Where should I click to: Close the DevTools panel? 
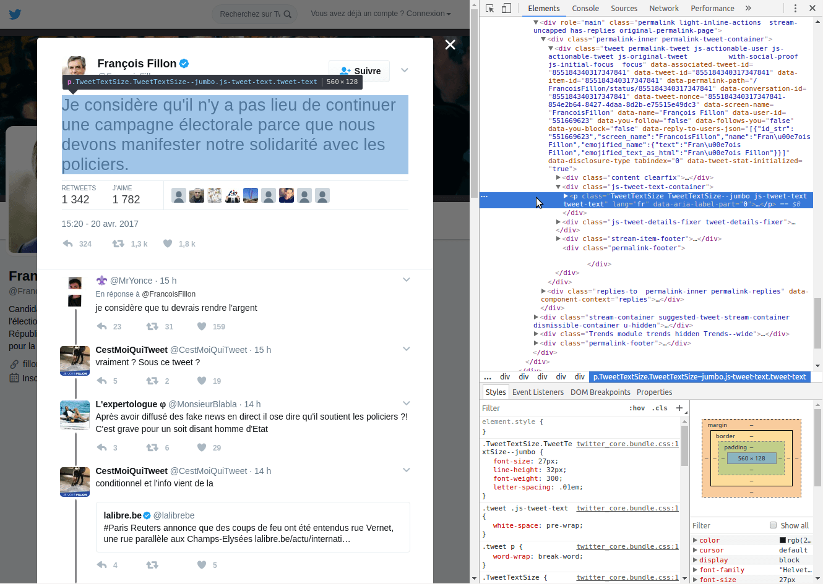(812, 8)
